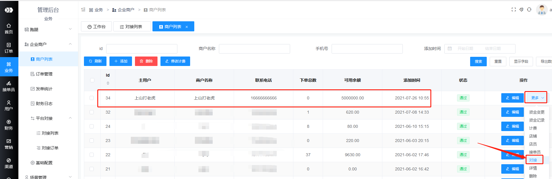552x179 pixels.
Task: Collapse 企业商户 menu group
Action: [48, 44]
